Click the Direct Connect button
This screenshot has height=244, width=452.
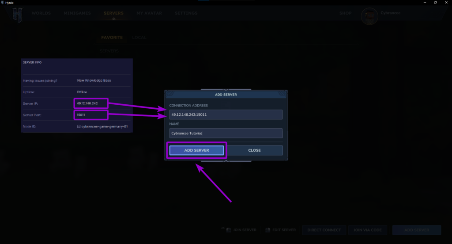pyautogui.click(x=324, y=230)
